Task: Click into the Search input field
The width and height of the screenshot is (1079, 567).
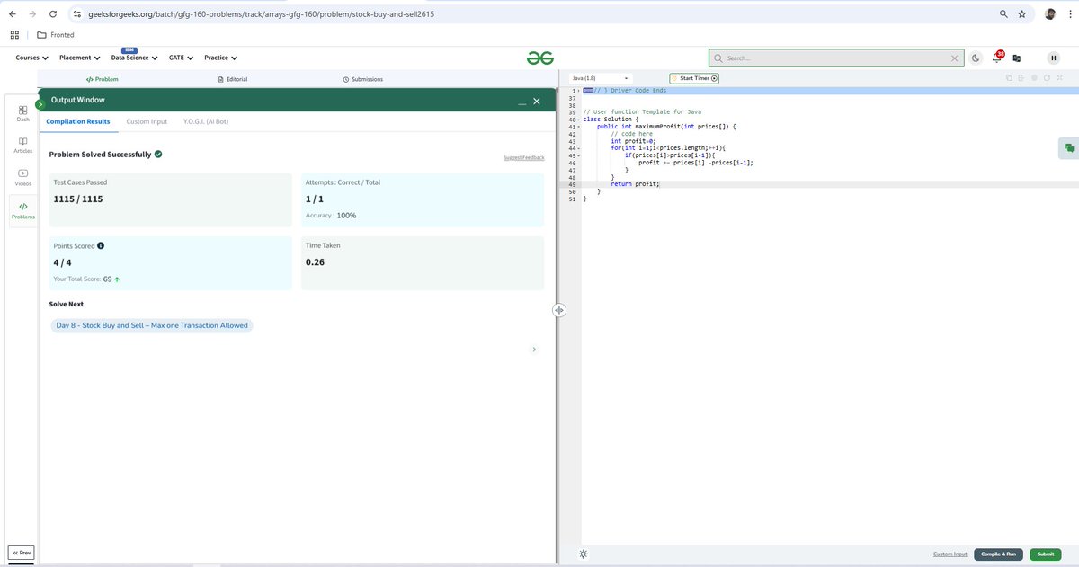Action: (x=836, y=58)
